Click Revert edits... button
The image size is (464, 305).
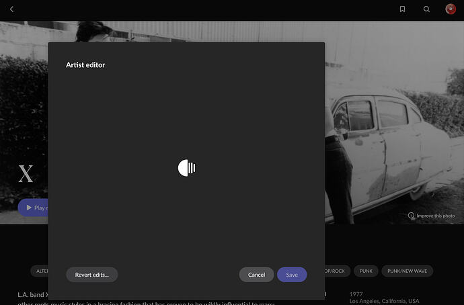click(91, 275)
